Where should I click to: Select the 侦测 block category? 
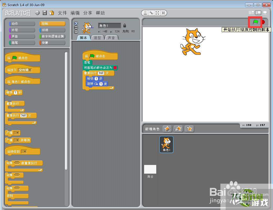coord(52,30)
